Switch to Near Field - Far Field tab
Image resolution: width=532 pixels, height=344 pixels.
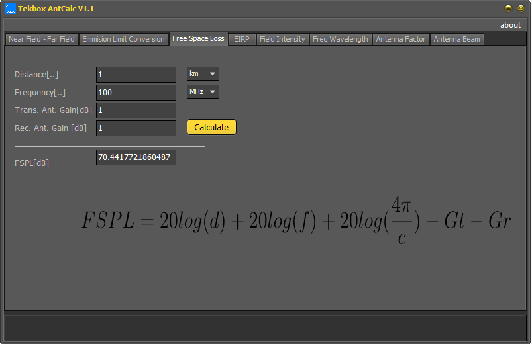[x=42, y=39]
